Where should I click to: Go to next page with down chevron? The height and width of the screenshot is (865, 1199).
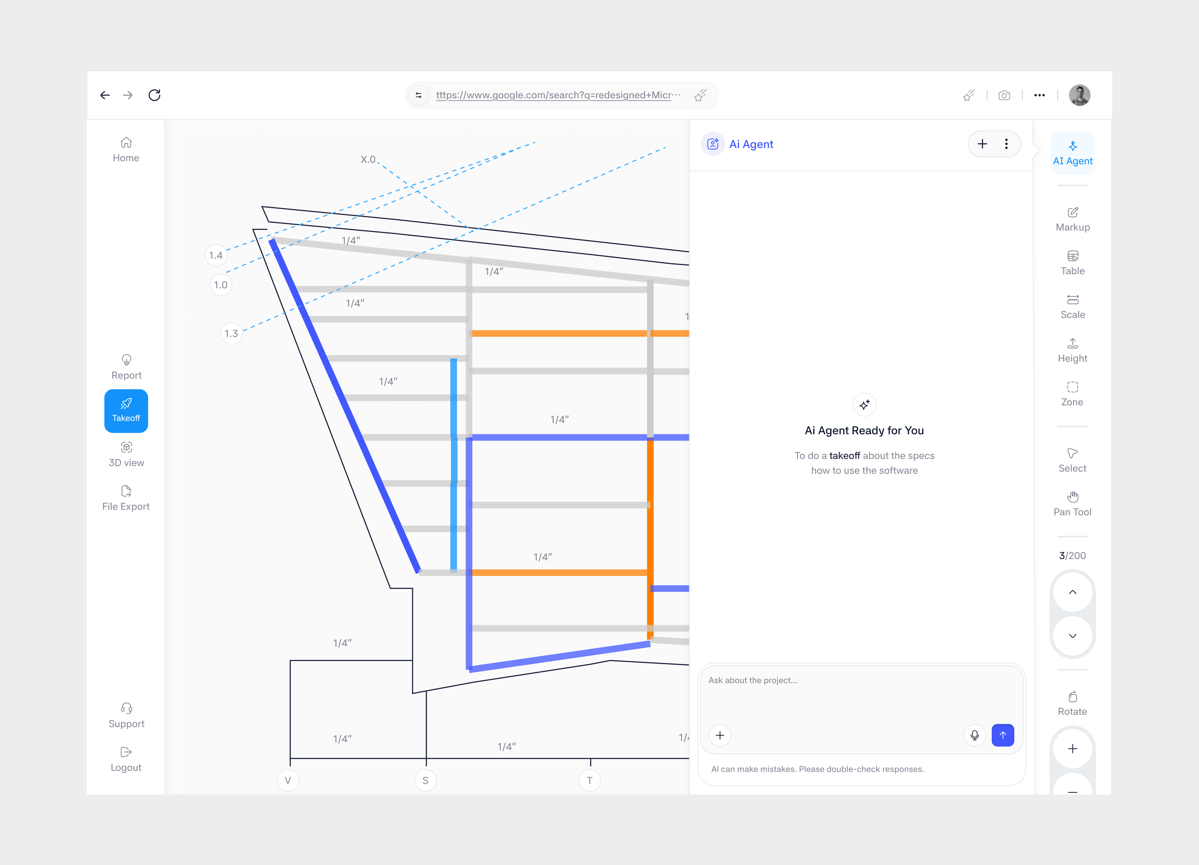coord(1072,636)
